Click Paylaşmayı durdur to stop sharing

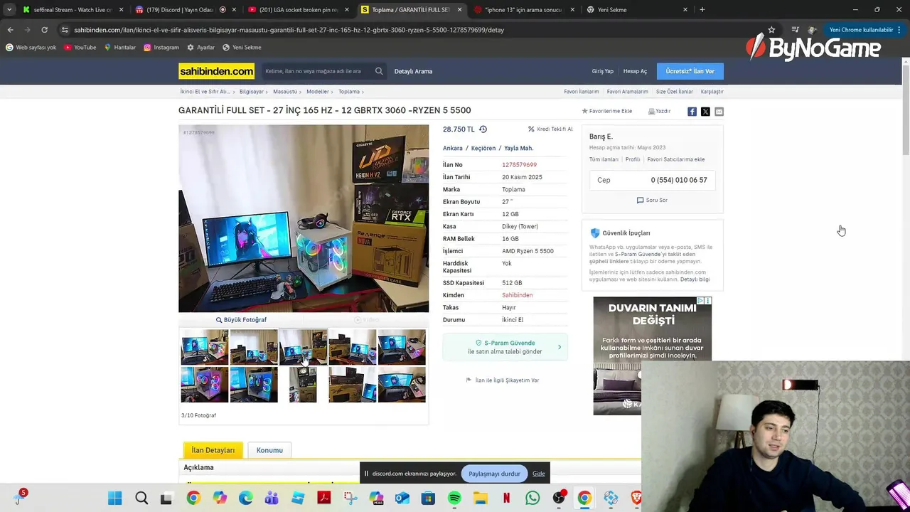coord(494,474)
